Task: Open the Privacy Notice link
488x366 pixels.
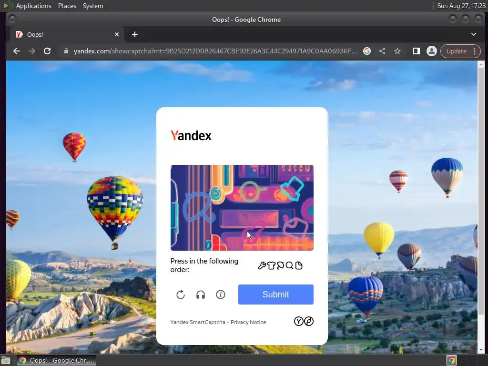Action: (248, 322)
